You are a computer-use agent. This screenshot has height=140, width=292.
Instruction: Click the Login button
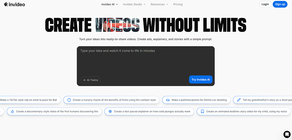[265, 4]
